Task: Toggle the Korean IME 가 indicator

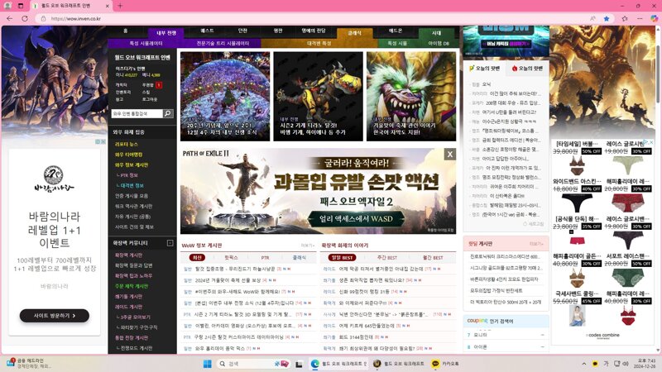Action: (x=606, y=364)
